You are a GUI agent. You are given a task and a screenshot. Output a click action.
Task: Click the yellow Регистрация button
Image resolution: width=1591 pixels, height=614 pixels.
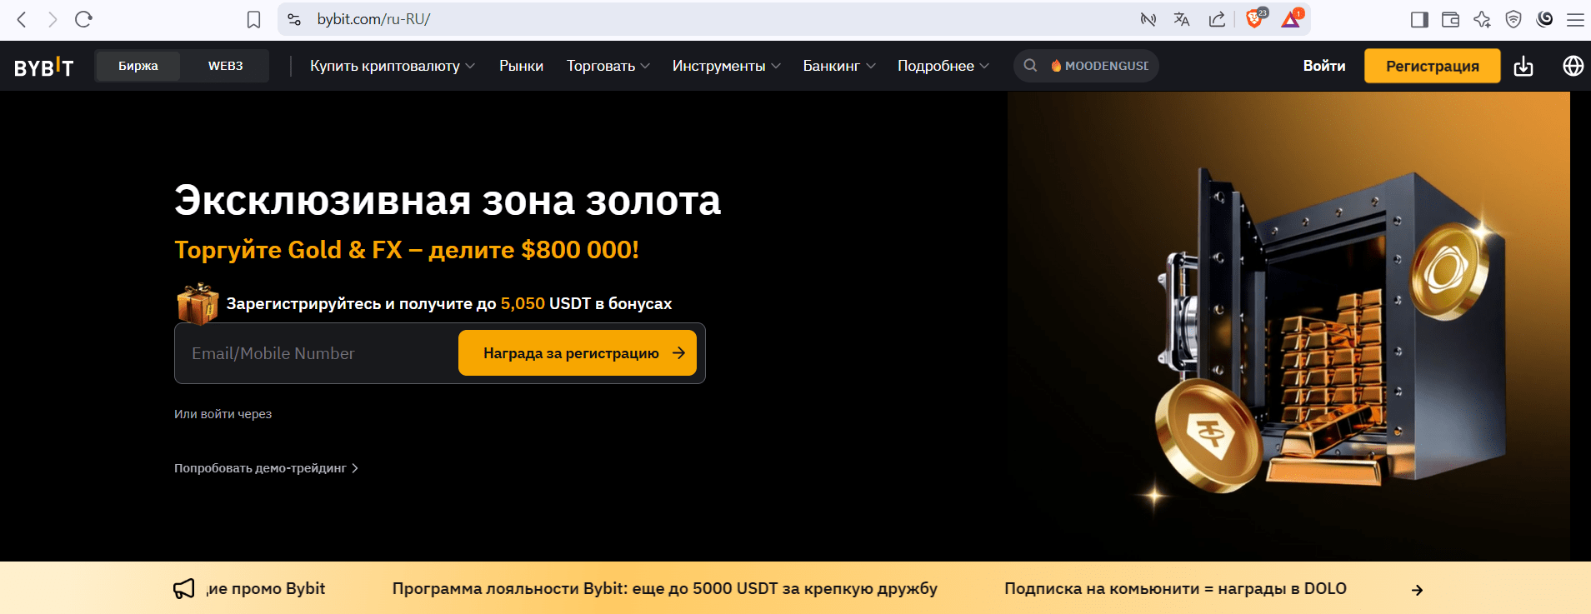tap(1432, 66)
